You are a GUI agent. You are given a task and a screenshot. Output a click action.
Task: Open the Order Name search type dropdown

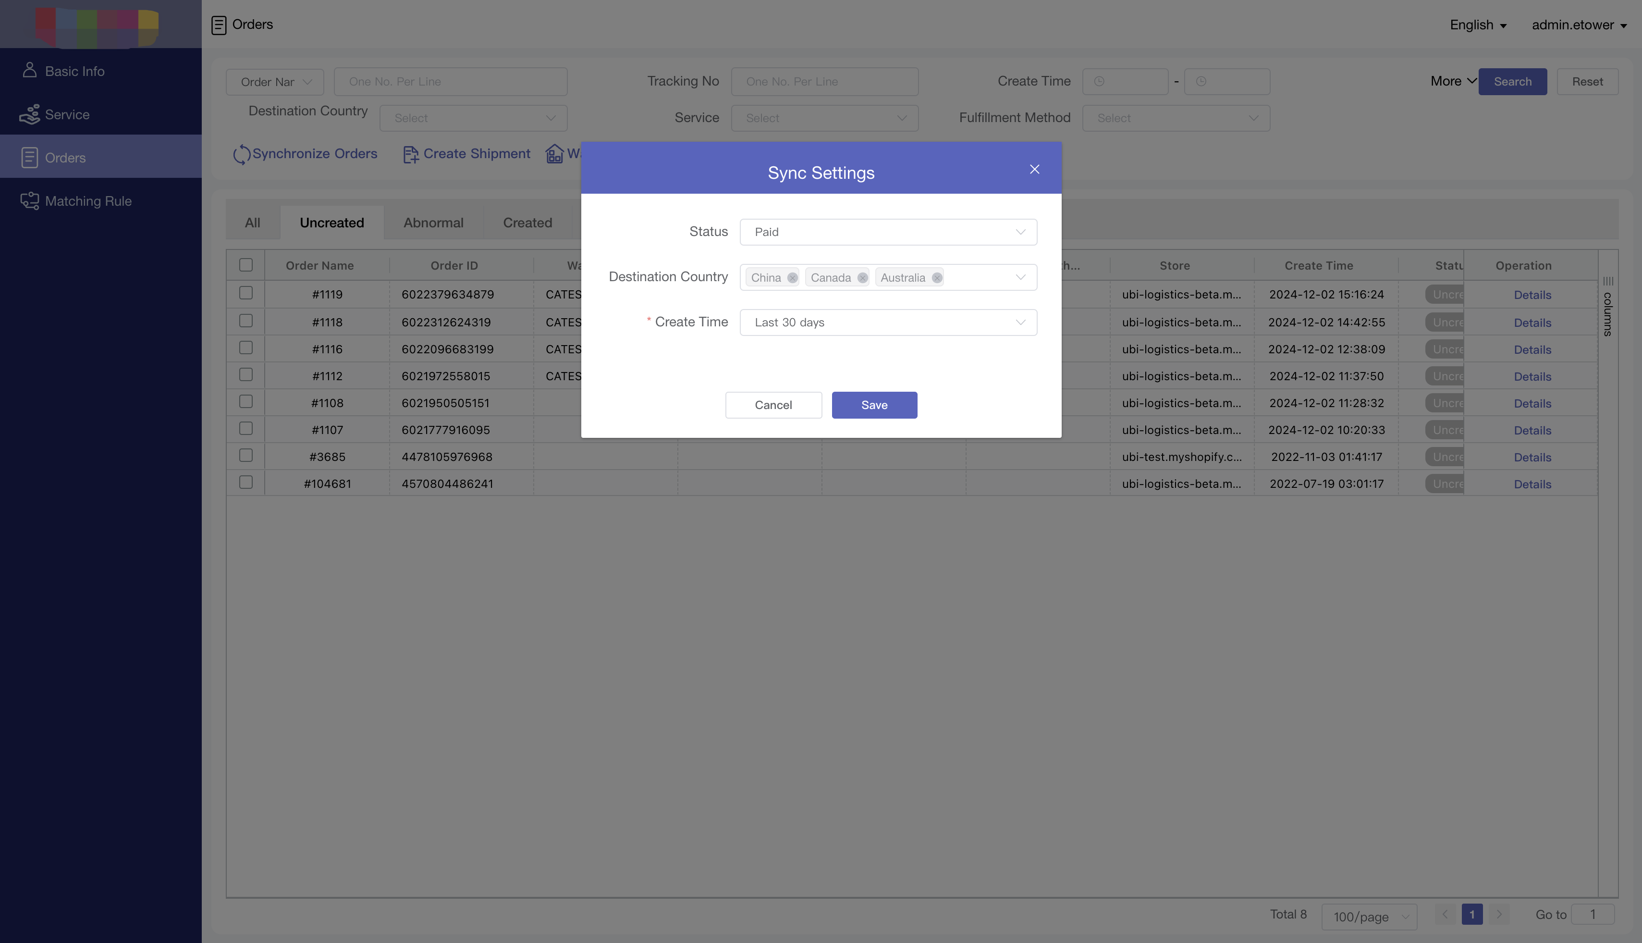click(275, 82)
